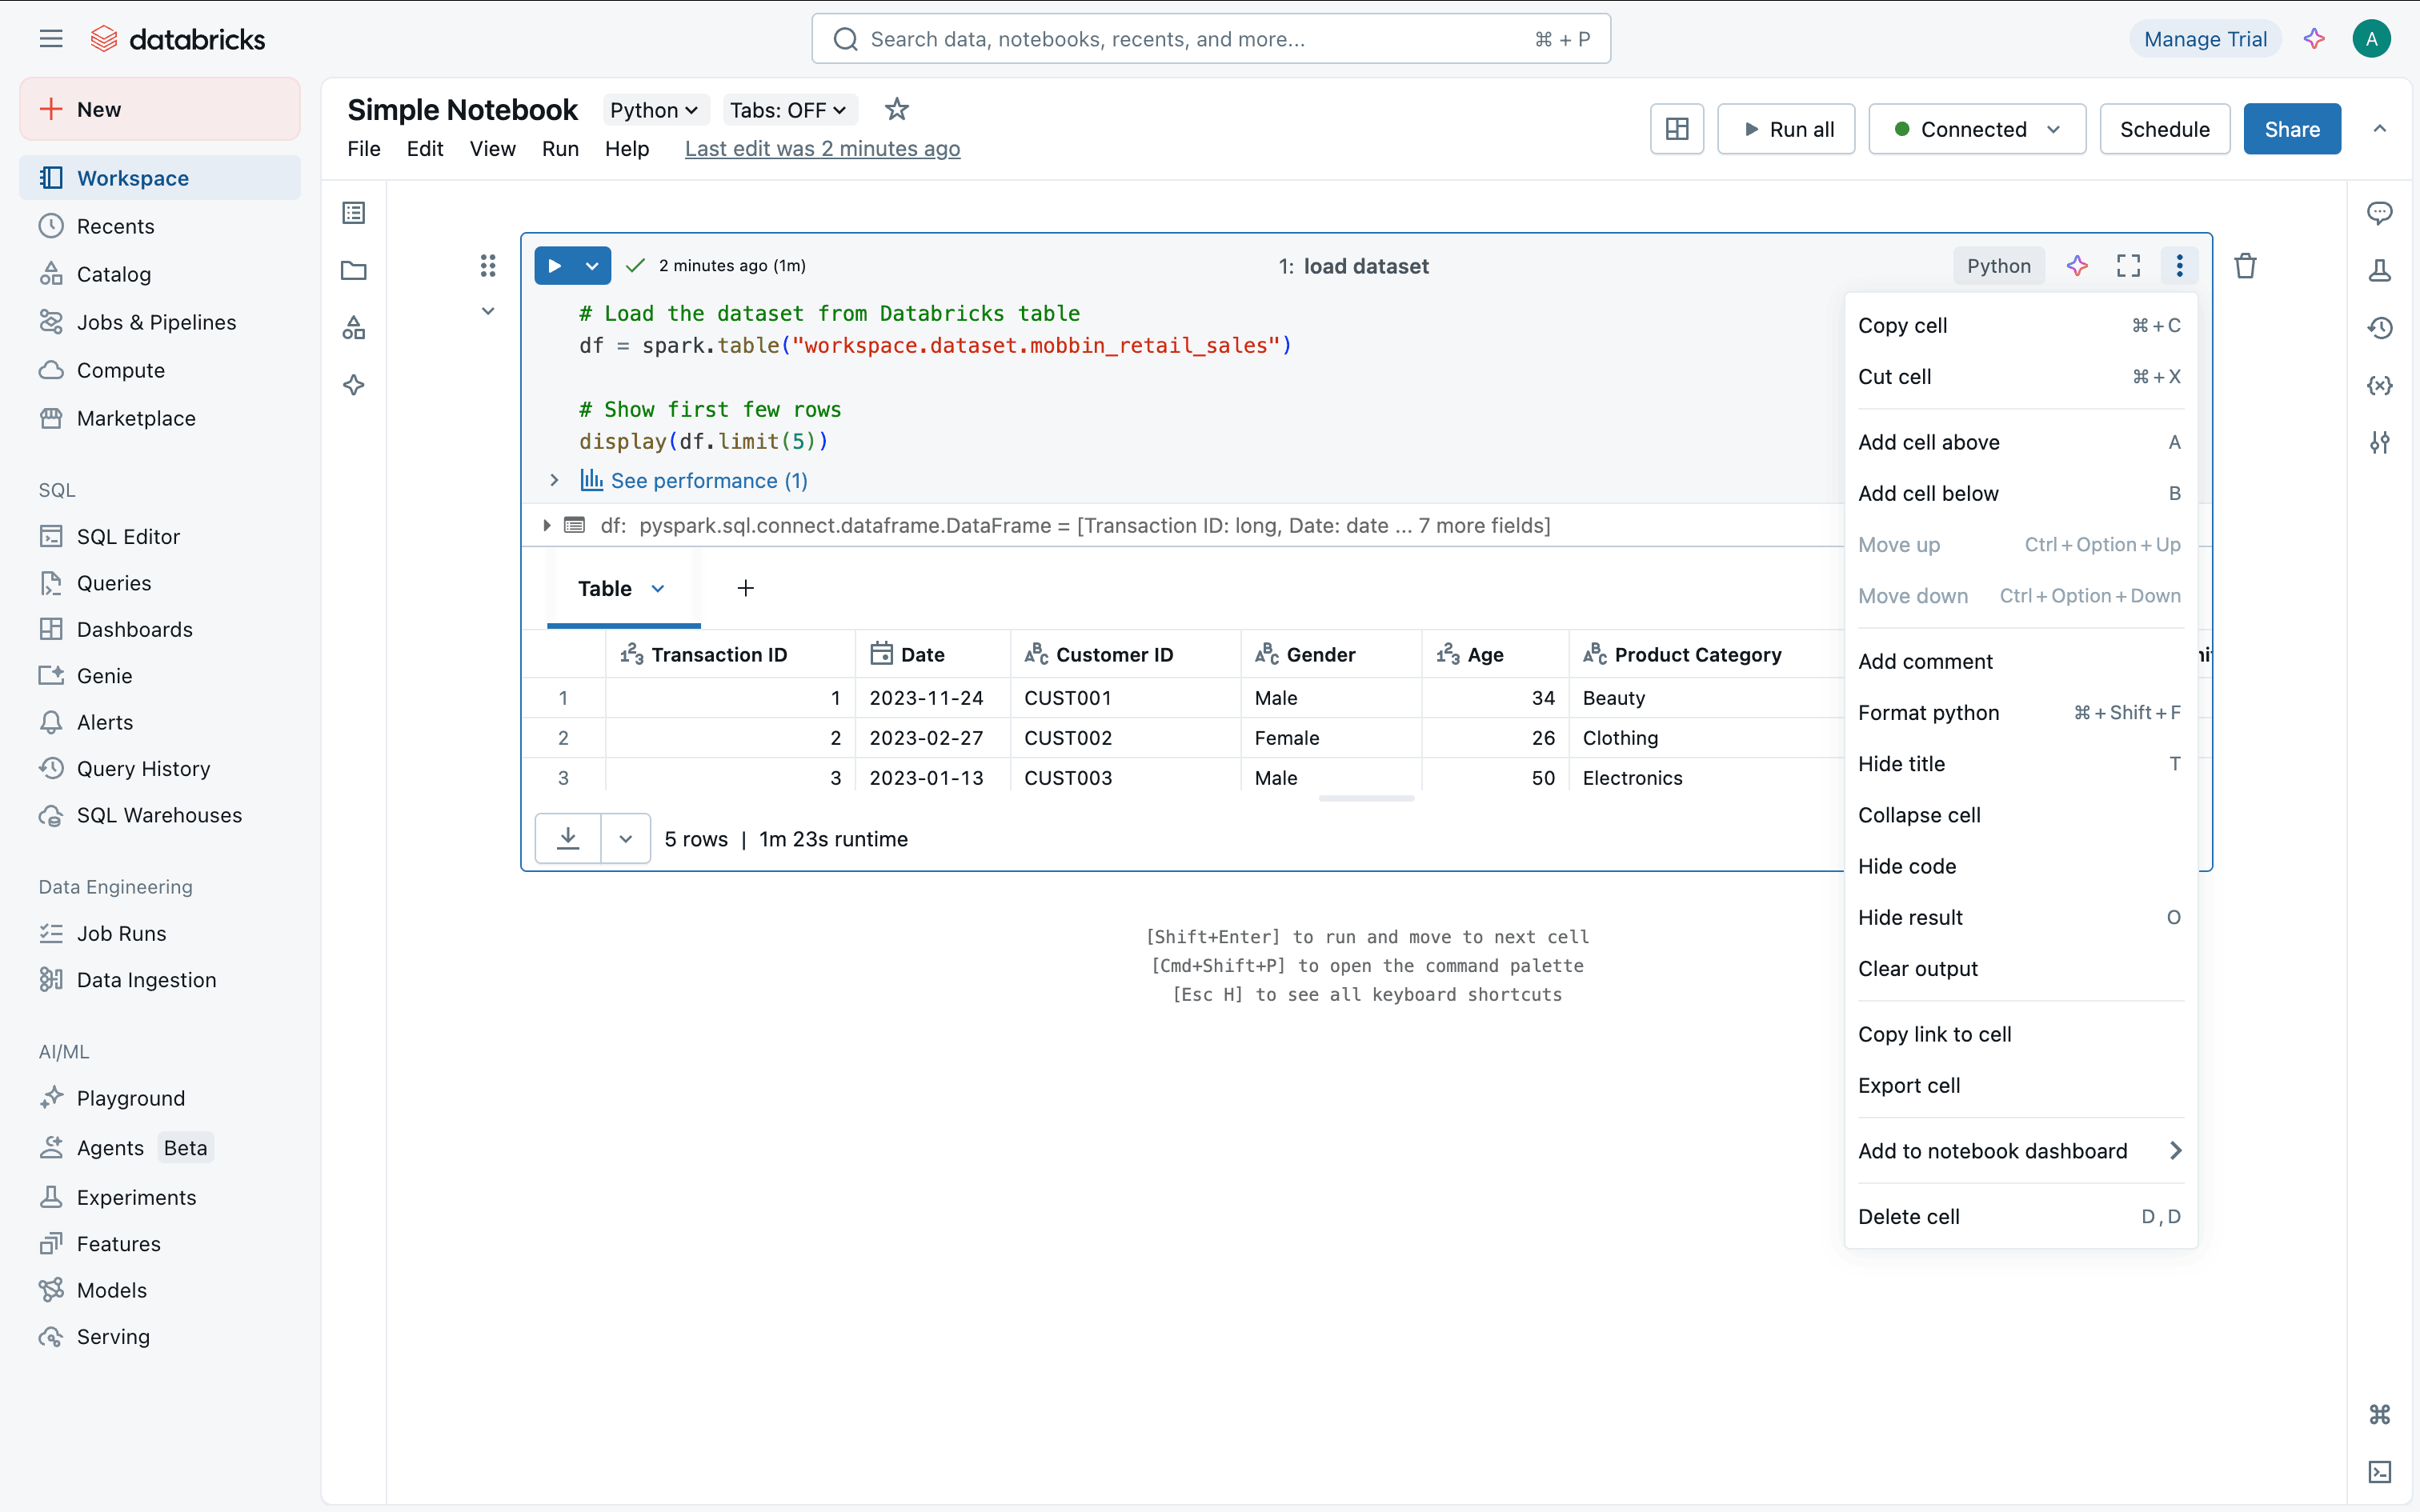Expand the df DataFrame schema row
This screenshot has height=1512, width=2420.
[x=547, y=525]
